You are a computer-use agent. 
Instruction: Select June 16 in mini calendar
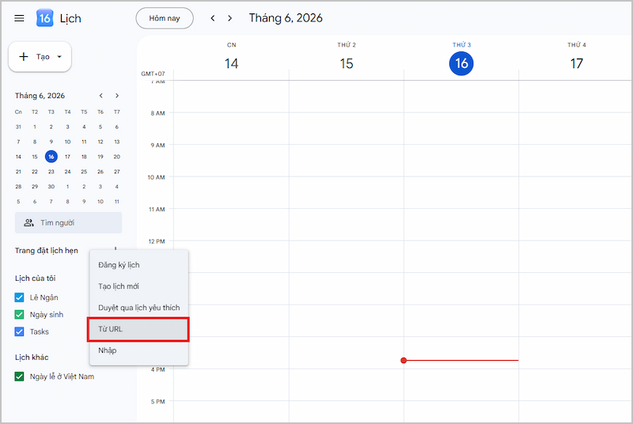pos(51,157)
